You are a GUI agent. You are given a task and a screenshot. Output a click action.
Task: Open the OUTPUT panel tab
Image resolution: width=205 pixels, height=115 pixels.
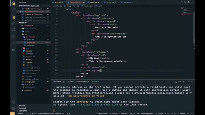pos(70,82)
